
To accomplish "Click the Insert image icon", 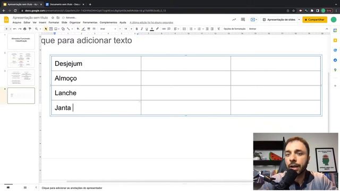I will click(x=56, y=29).
